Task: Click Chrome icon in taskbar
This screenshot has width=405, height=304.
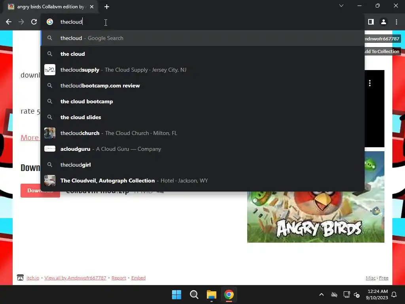Action: pos(229,294)
